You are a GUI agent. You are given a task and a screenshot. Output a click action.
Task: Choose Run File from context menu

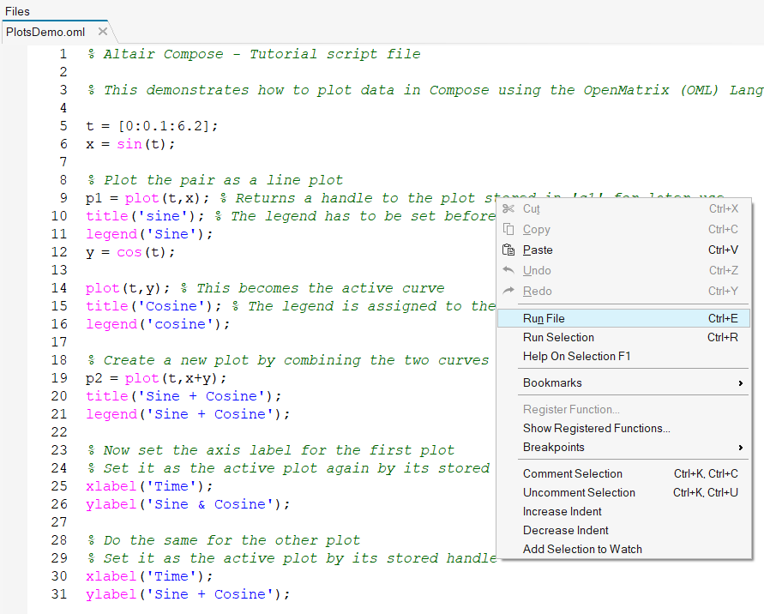click(x=544, y=318)
